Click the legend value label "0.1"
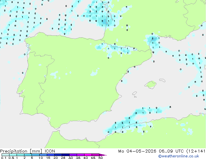This screenshot has height=159, width=206. point(4,158)
